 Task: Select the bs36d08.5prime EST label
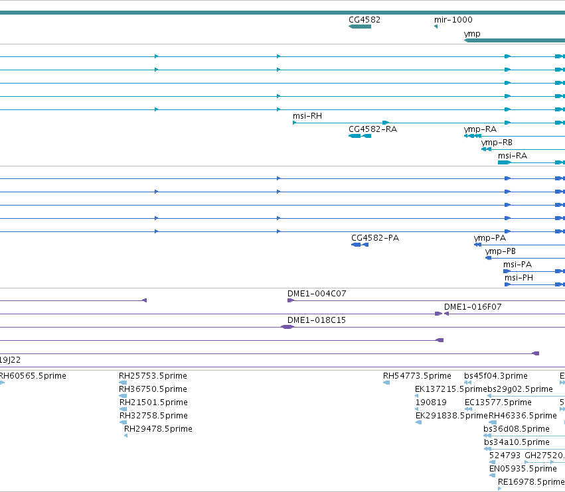pyautogui.click(x=517, y=429)
